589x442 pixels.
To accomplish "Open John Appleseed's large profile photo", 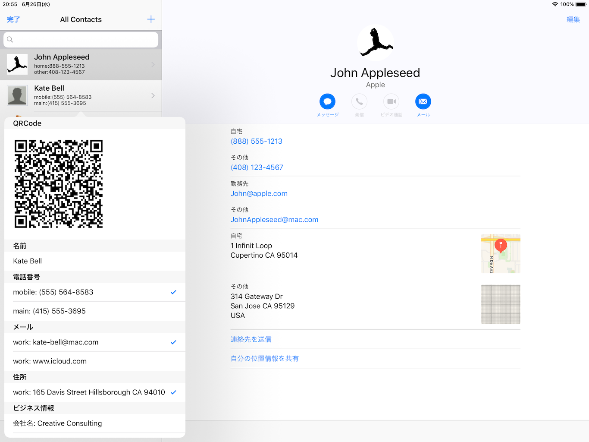I will pyautogui.click(x=376, y=43).
